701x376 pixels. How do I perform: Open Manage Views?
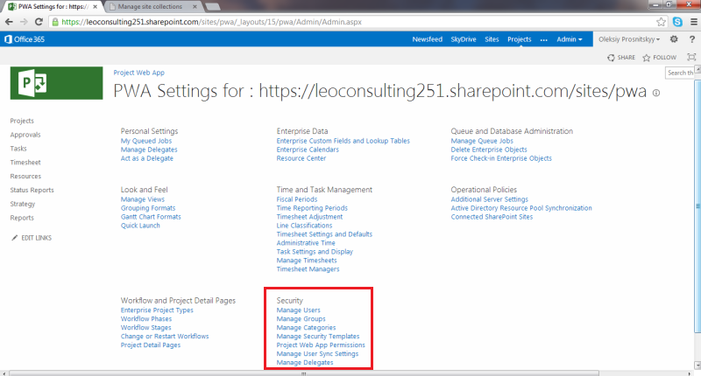(x=143, y=199)
